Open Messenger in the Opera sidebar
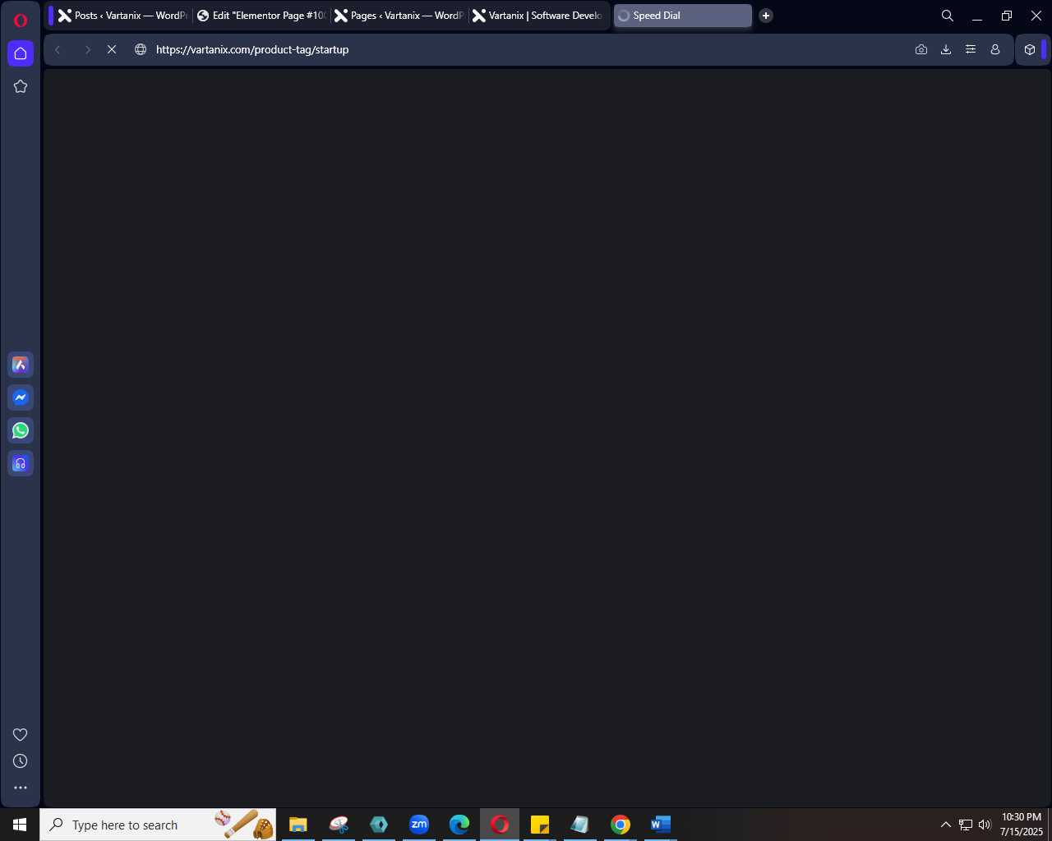Screen dimensions: 1052x841 click(21, 398)
